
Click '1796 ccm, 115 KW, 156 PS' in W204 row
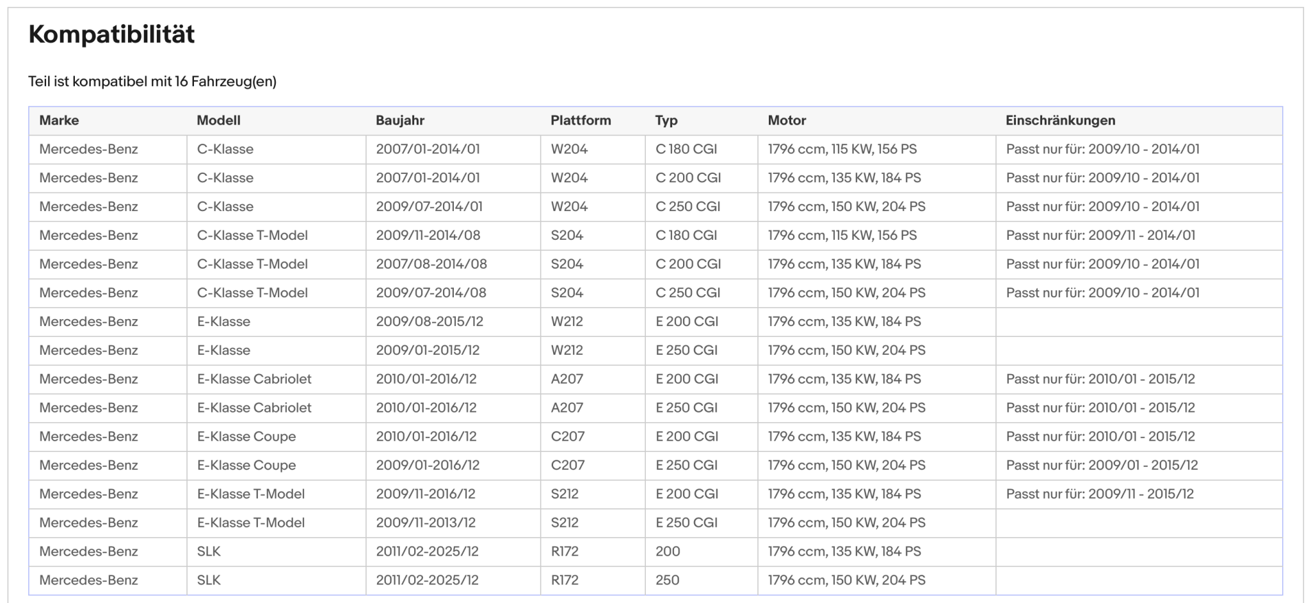(x=842, y=149)
